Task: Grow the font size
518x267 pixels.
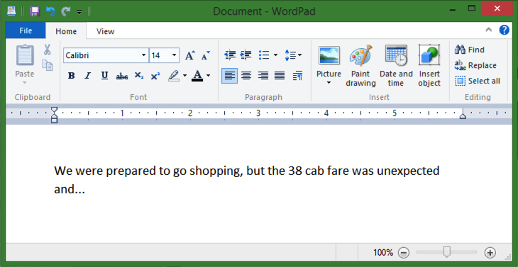Action: click(190, 55)
